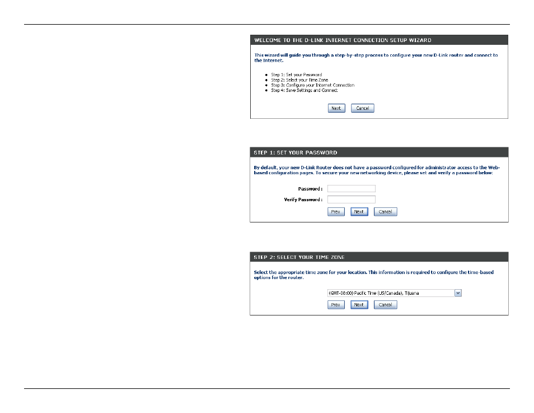Viewport: 534px width, 413px height.
Task: Click Next in Step 1 password panel
Action: click(x=359, y=212)
